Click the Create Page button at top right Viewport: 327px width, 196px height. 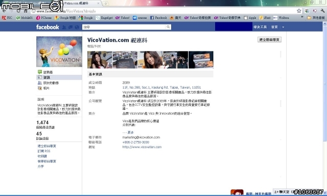269,40
